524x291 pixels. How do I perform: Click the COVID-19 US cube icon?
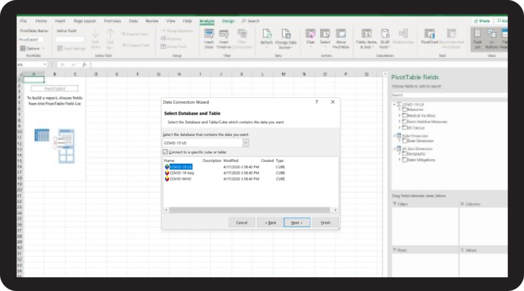167,167
